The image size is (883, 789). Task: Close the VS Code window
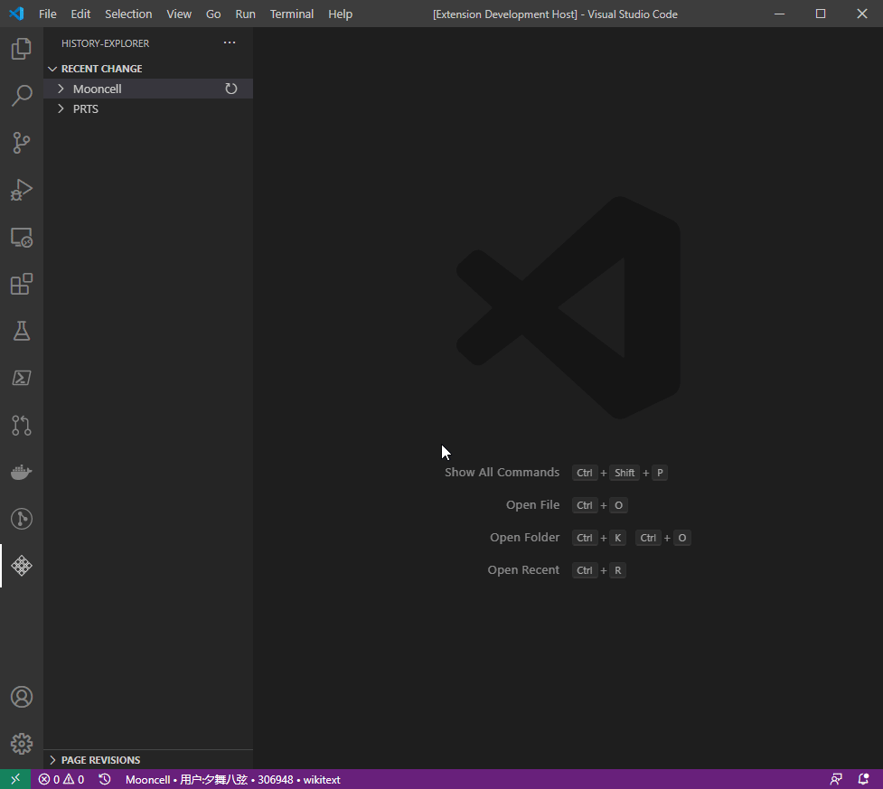coord(862,14)
